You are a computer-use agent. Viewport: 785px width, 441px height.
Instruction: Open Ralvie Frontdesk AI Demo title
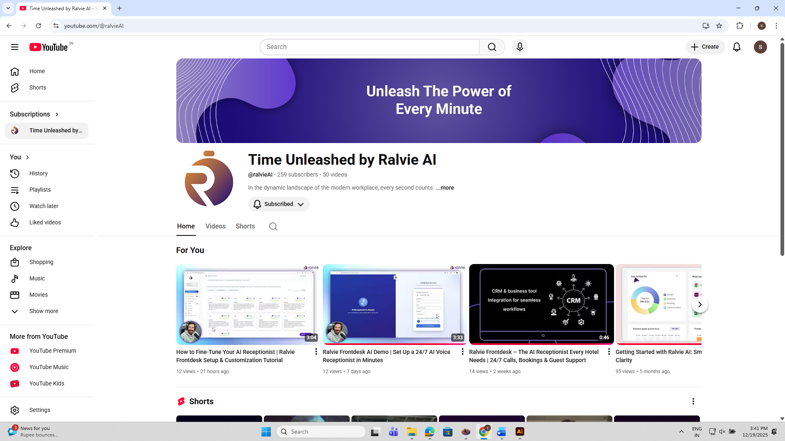coord(387,356)
